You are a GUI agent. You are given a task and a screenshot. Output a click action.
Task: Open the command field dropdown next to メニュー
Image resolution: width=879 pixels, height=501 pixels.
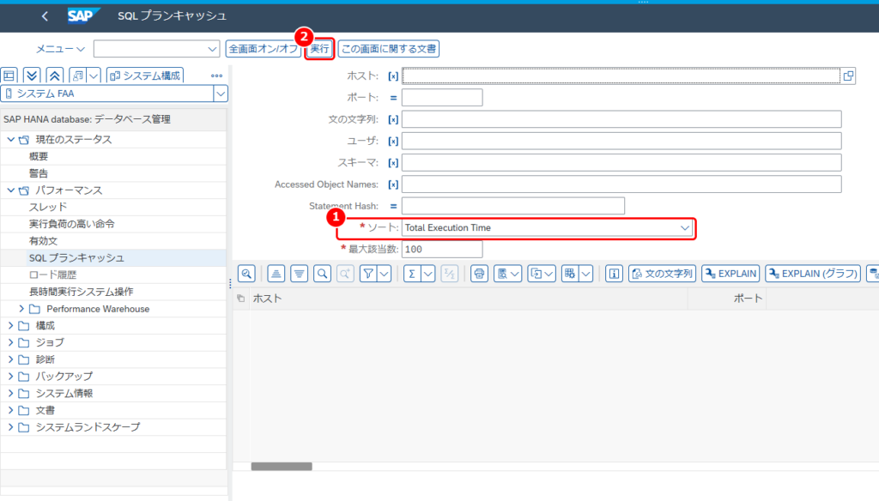click(x=212, y=49)
